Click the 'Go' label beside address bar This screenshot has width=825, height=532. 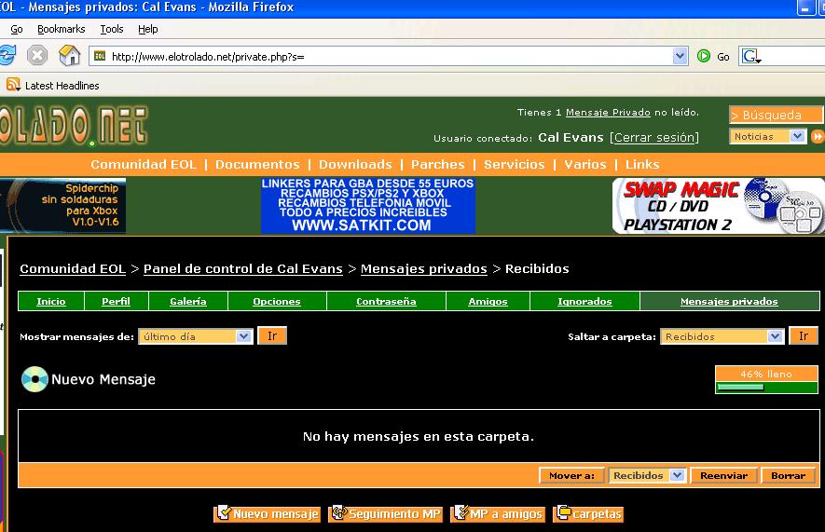723,56
